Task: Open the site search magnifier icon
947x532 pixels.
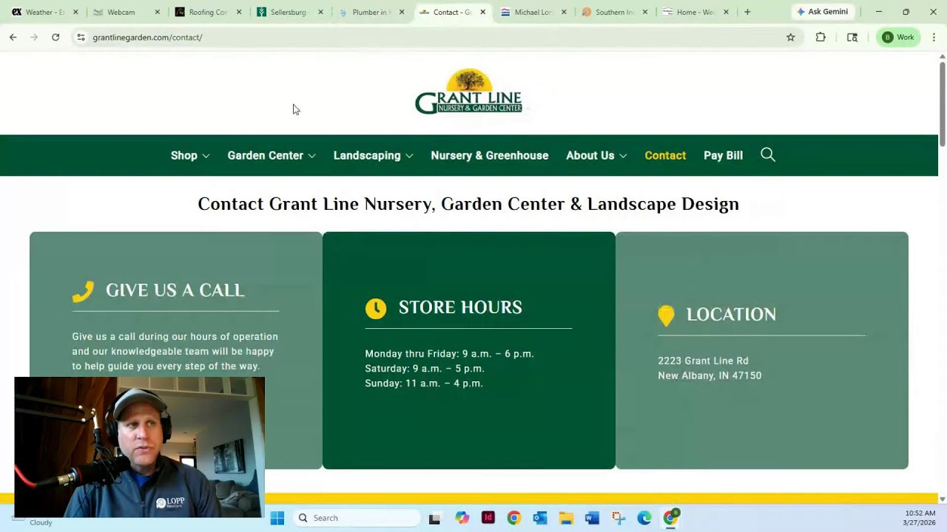Action: [768, 154]
